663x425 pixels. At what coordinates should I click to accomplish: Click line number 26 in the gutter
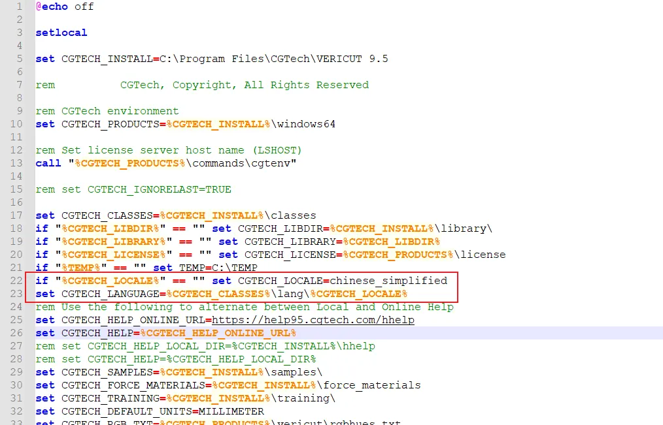pos(16,333)
